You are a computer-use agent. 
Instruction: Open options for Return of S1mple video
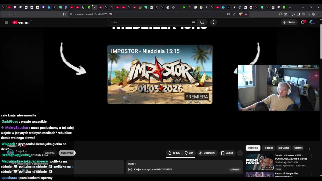pos(312,174)
